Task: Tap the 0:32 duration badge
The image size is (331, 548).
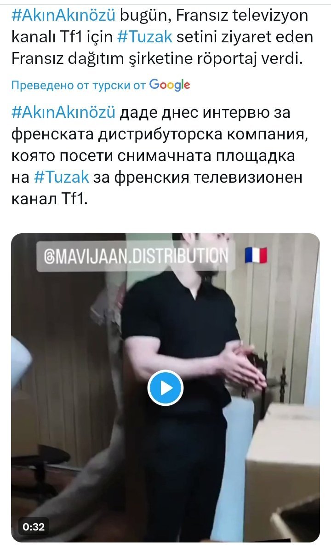Action: coord(34,527)
